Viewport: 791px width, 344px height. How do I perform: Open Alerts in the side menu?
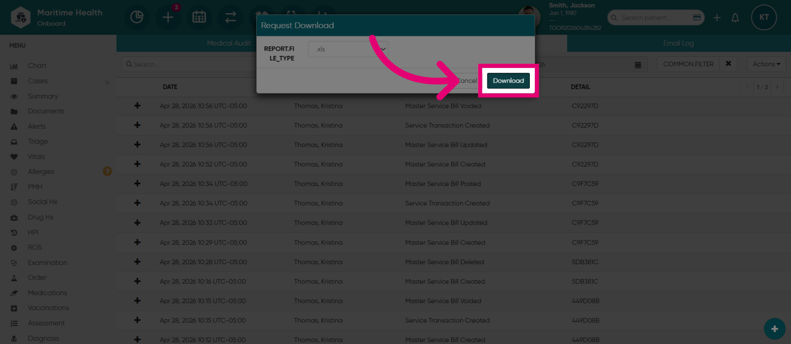click(x=37, y=126)
